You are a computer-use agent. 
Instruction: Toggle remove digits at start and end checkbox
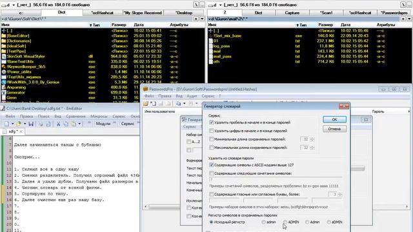[x=211, y=131]
